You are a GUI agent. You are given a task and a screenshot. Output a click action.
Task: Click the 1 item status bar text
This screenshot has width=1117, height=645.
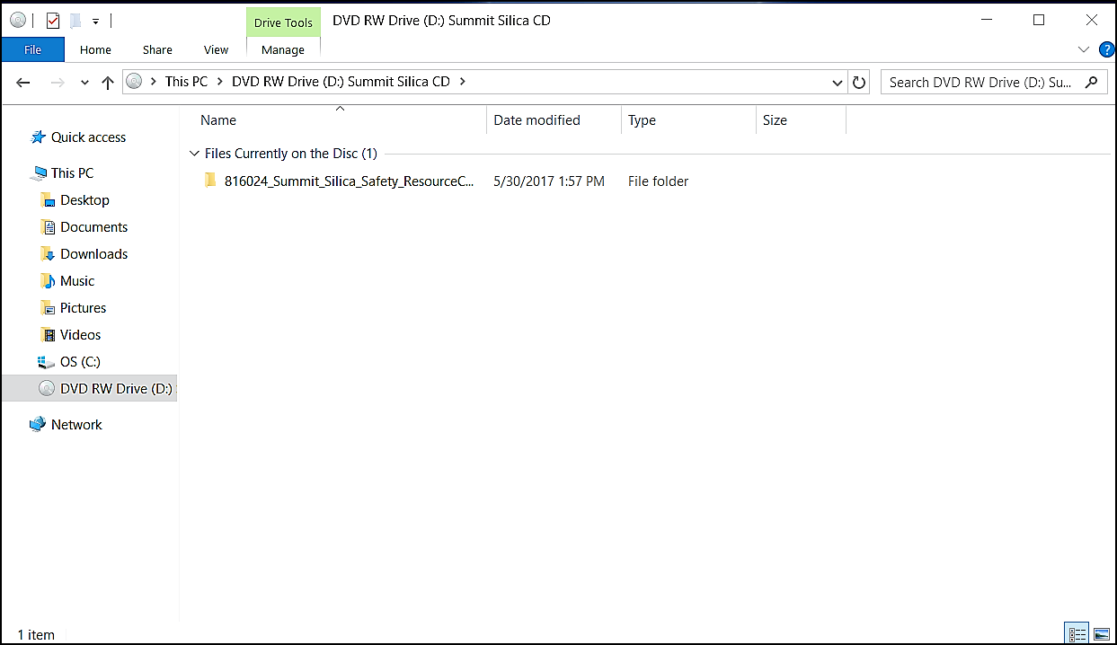(36, 634)
